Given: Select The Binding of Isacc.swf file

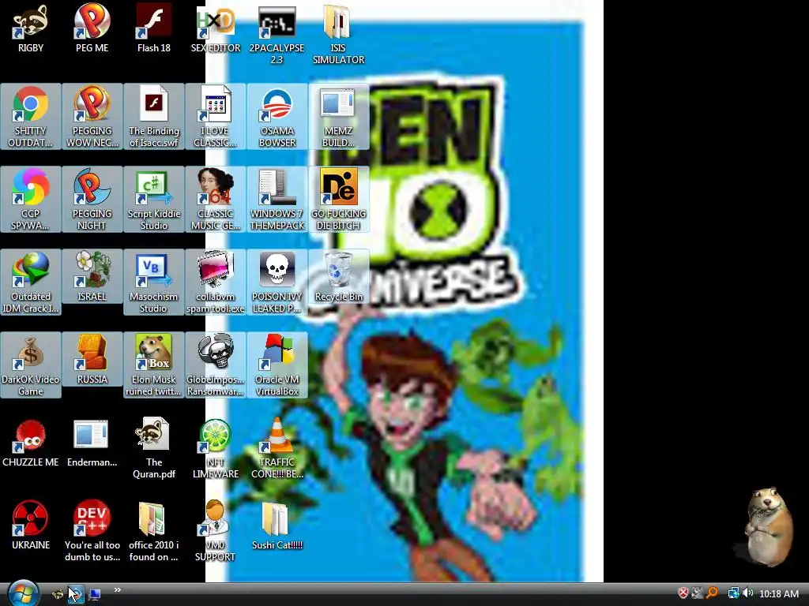Looking at the screenshot, I should coord(154,117).
